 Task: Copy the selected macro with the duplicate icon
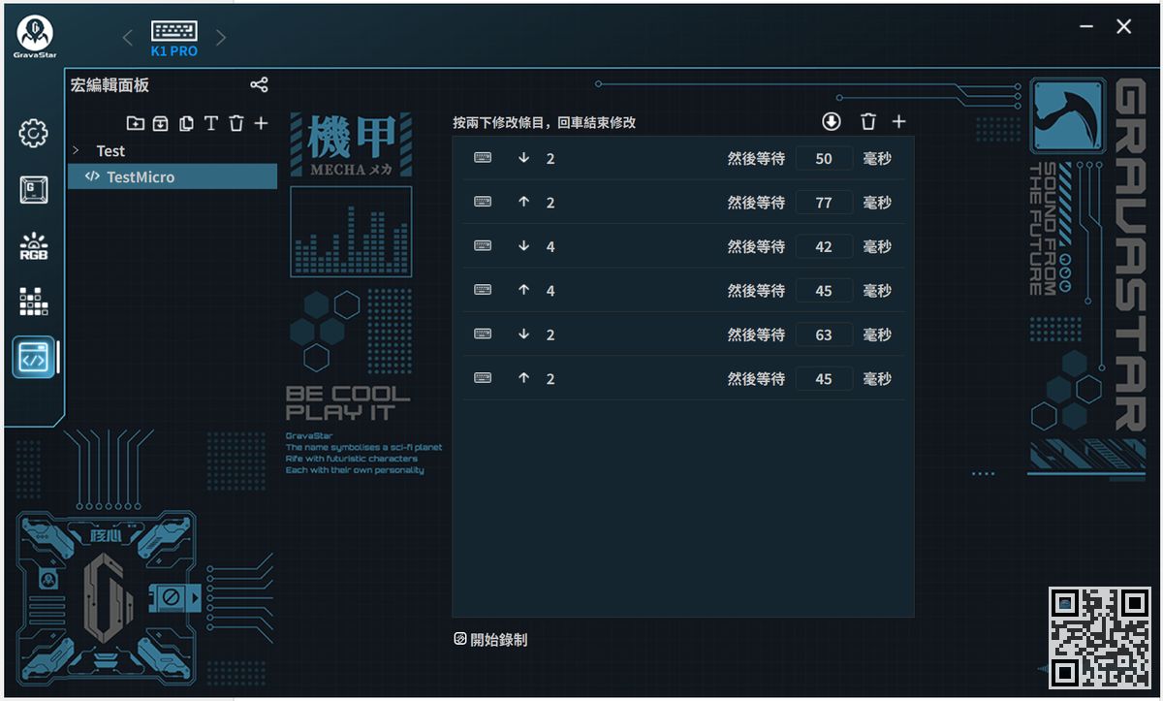[186, 123]
